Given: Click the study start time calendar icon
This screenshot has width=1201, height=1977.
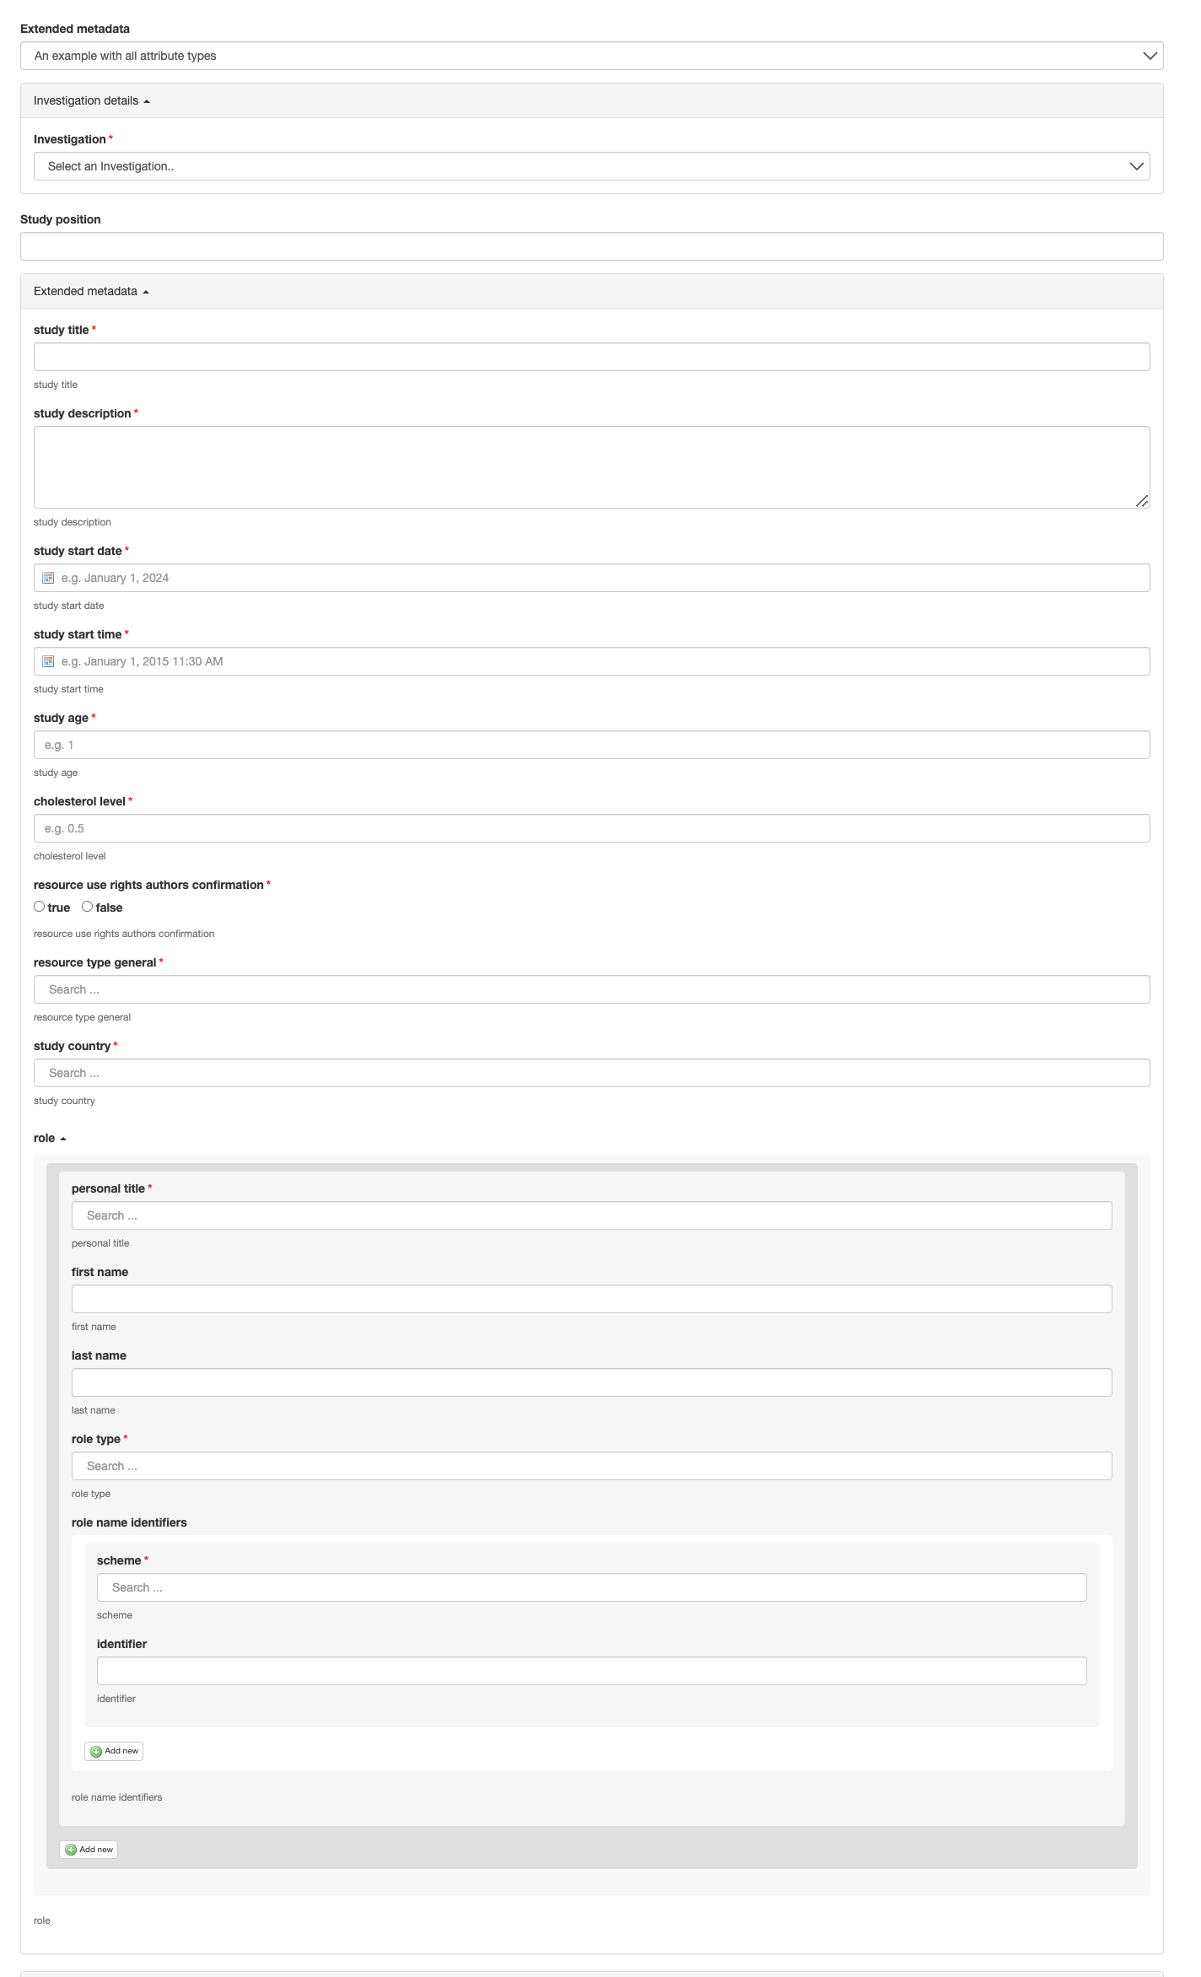Looking at the screenshot, I should coord(48,661).
